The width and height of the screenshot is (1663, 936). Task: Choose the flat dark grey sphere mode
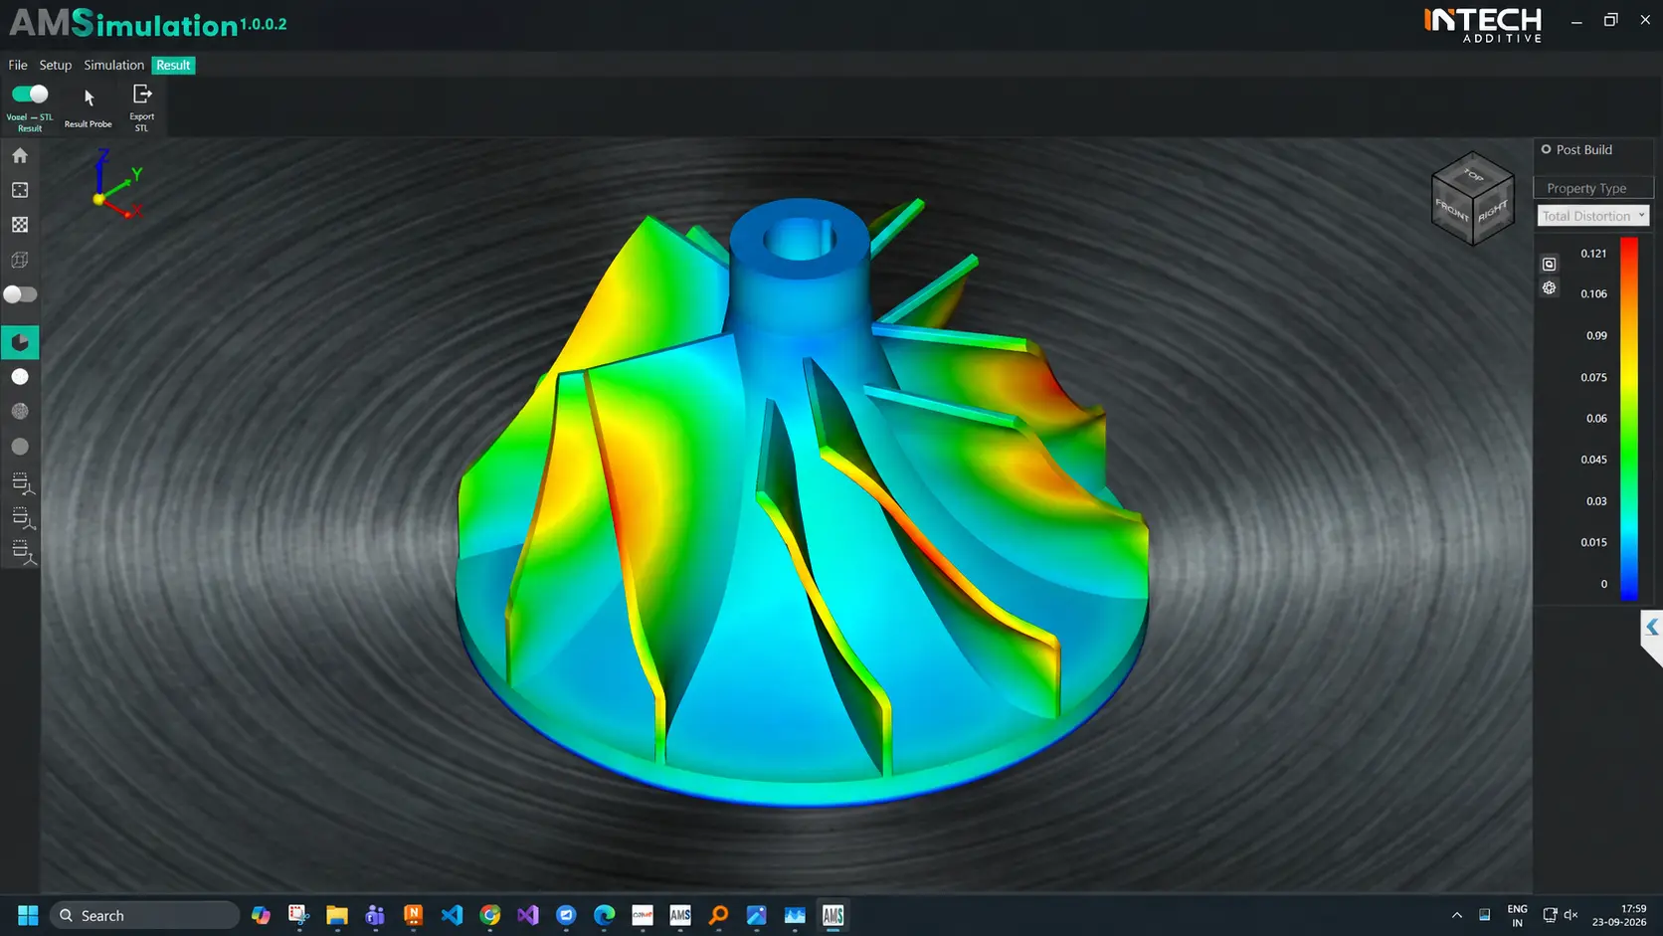click(x=20, y=447)
